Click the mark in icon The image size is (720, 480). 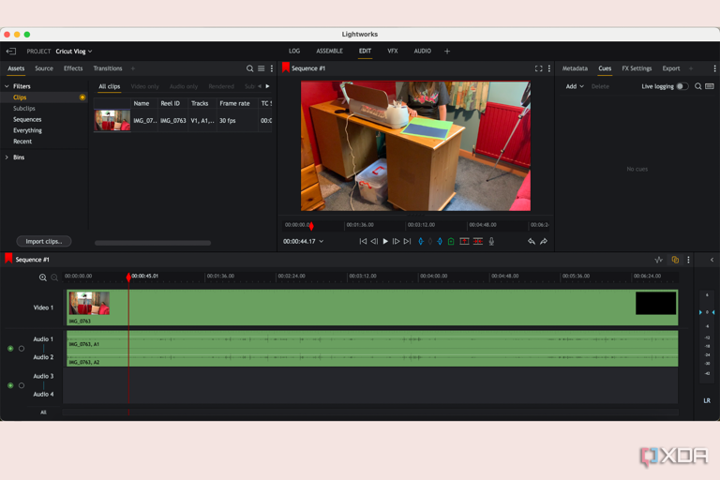(421, 241)
